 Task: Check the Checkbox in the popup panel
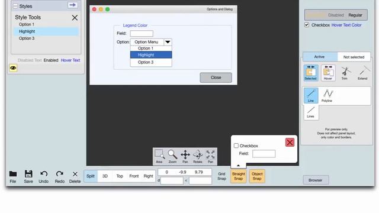(236, 146)
